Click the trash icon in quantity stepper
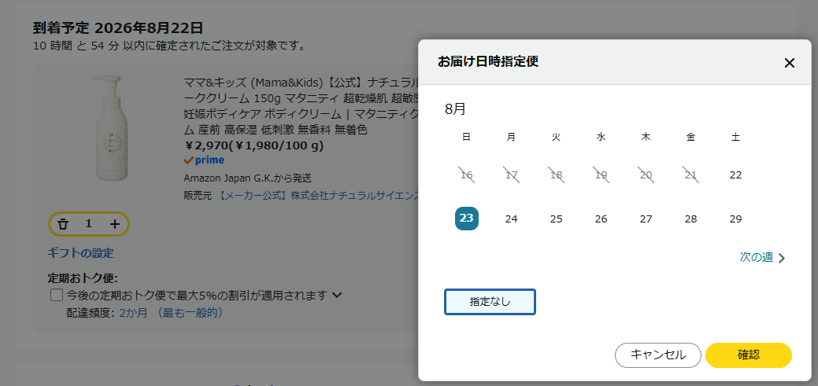The height and width of the screenshot is (386, 818). pyautogui.click(x=63, y=224)
